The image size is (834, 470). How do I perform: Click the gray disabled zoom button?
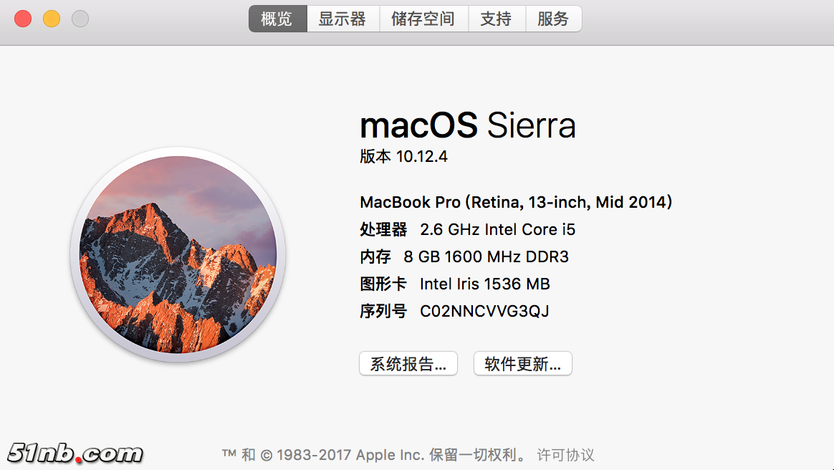[x=80, y=19]
